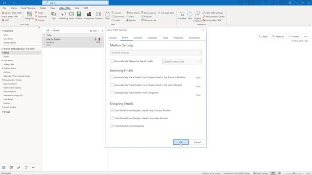Screen dimensions: 312x175
Task: Collapse the Today message group
Action: pos(44,35)
